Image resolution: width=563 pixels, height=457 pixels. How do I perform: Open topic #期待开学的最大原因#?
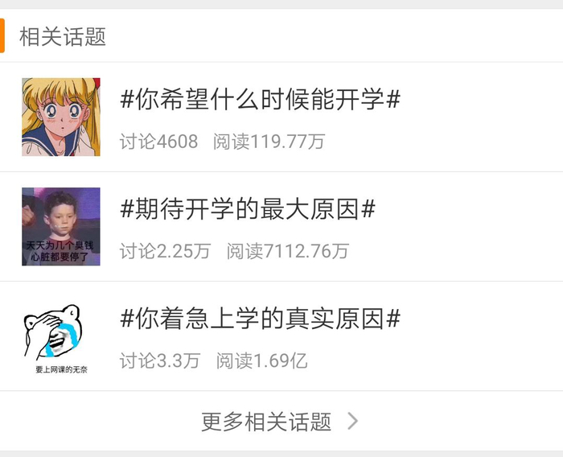click(x=248, y=208)
